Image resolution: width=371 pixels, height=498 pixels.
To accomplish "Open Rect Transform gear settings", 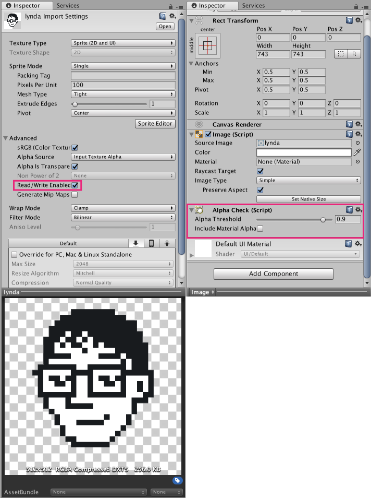I will point(358,20).
